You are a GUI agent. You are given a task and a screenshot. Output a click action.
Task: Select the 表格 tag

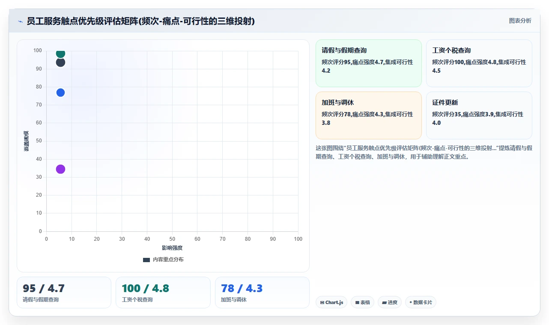coord(362,302)
